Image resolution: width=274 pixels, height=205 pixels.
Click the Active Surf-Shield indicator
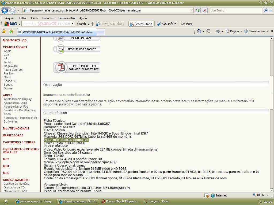coord(110,24)
